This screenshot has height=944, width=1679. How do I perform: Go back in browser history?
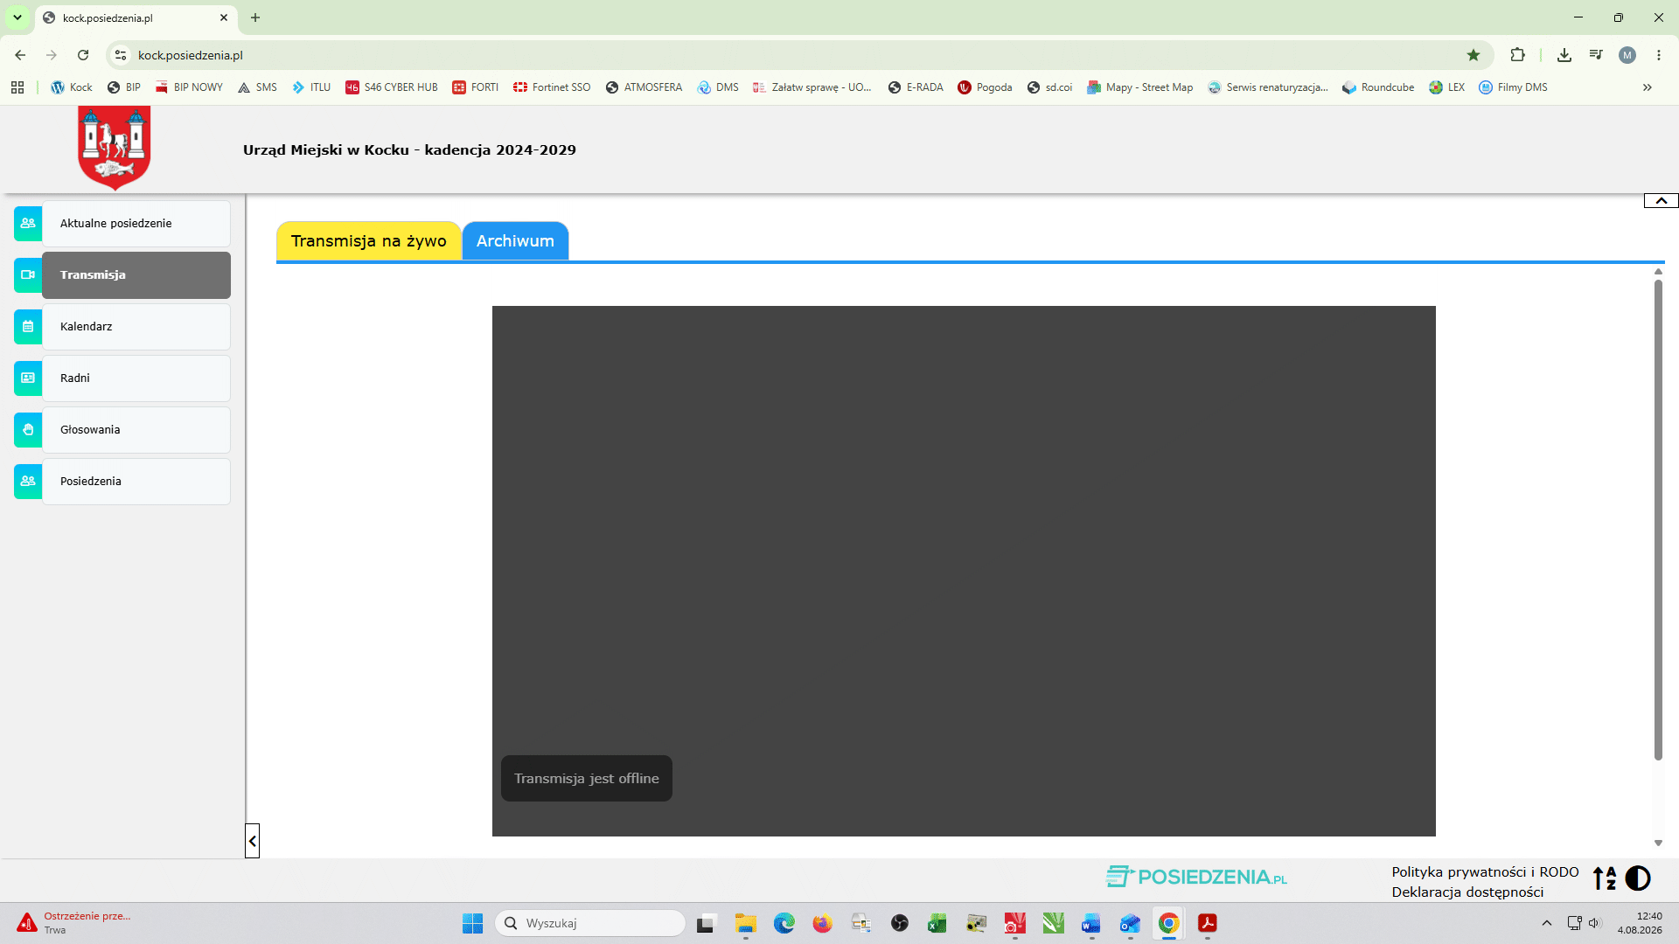click(20, 55)
